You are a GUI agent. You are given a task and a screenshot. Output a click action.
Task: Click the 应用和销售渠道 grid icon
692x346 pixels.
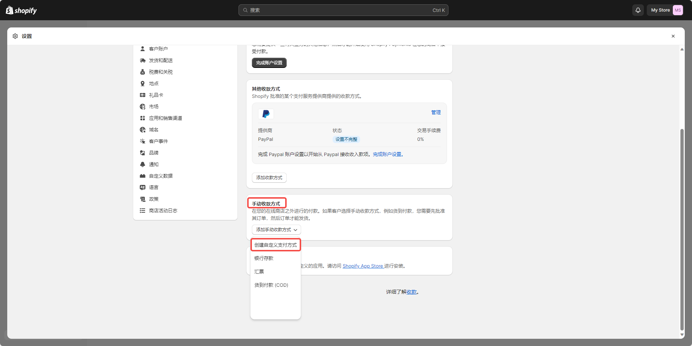[x=143, y=118]
